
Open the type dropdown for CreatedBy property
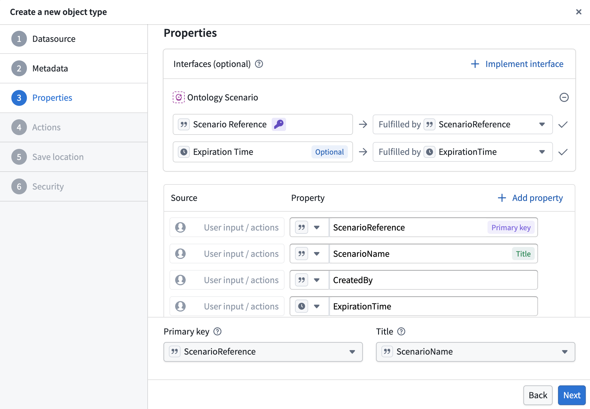(x=309, y=280)
